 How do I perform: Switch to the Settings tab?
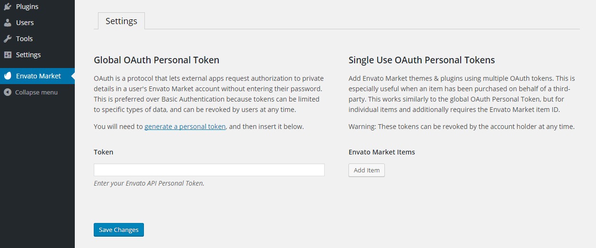pyautogui.click(x=121, y=21)
